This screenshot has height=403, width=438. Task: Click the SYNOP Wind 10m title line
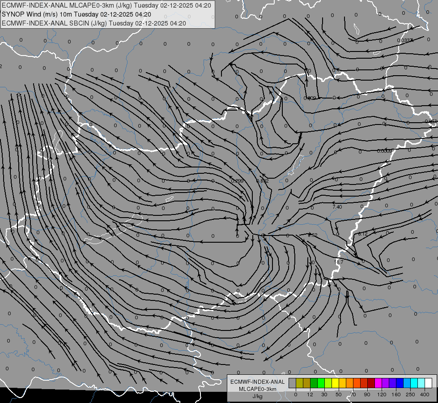click(77, 14)
